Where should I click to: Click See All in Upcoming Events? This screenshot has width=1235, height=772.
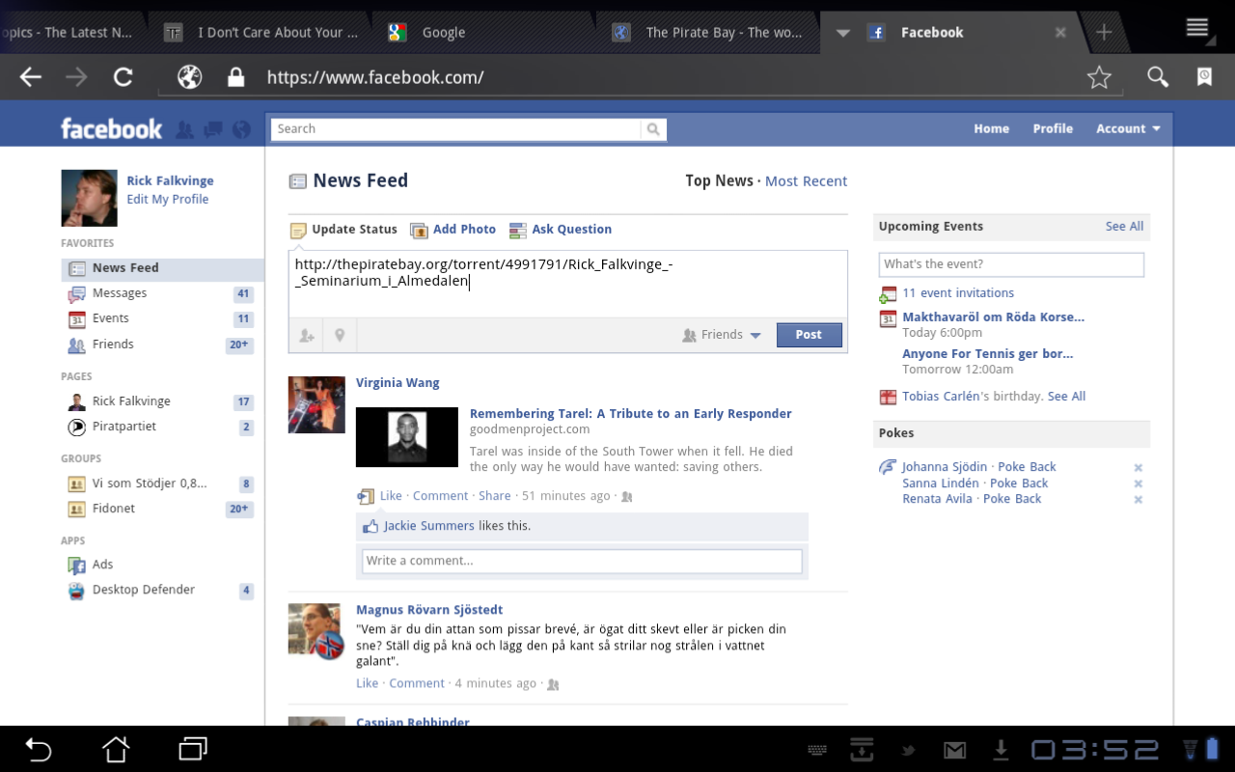pyautogui.click(x=1124, y=227)
